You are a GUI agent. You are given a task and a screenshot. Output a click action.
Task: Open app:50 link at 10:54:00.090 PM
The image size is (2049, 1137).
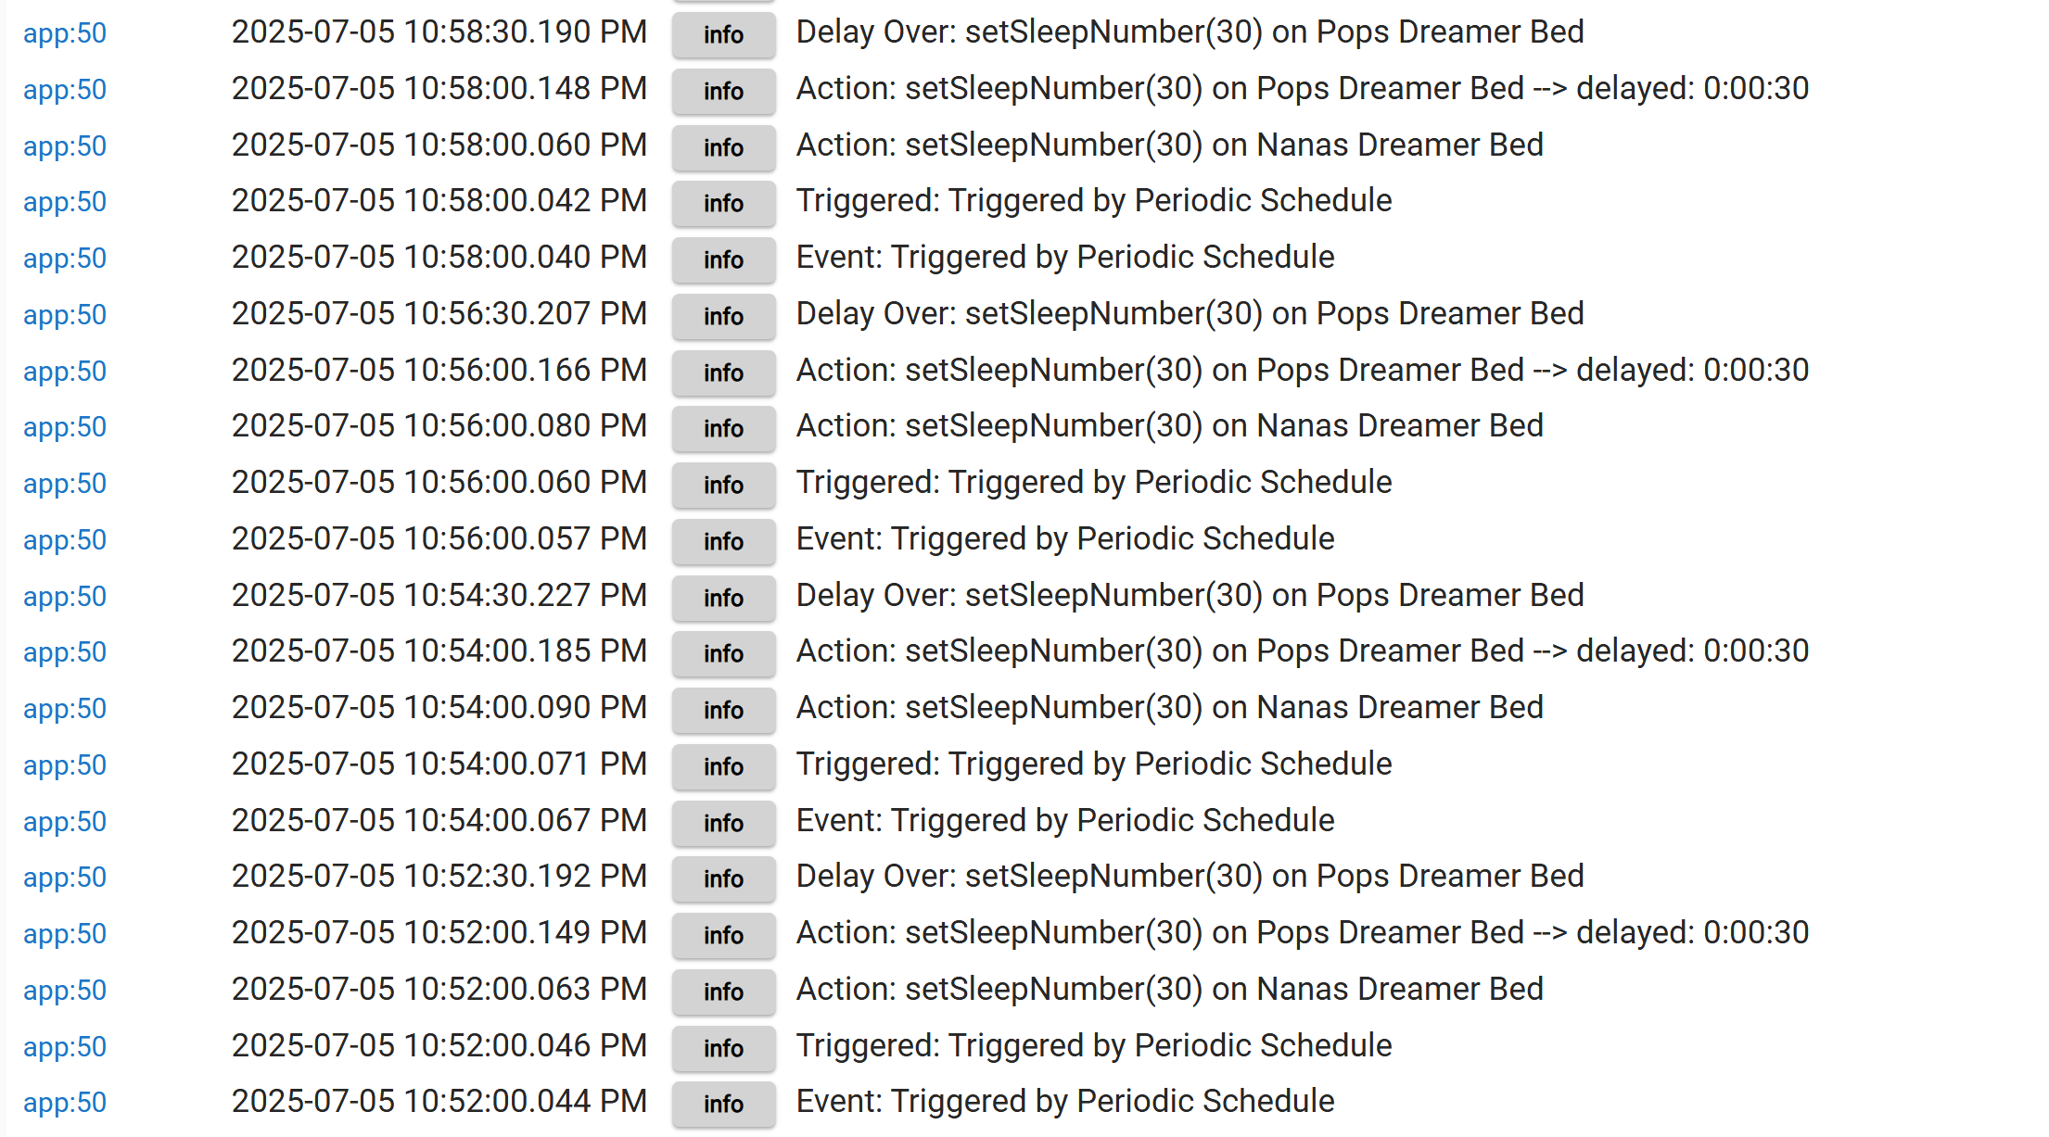point(65,709)
